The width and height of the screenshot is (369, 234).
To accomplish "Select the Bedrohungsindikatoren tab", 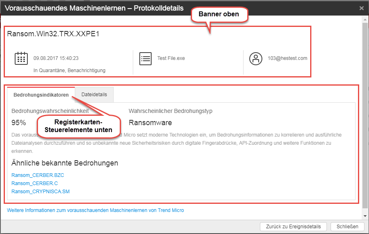I will coord(41,95).
